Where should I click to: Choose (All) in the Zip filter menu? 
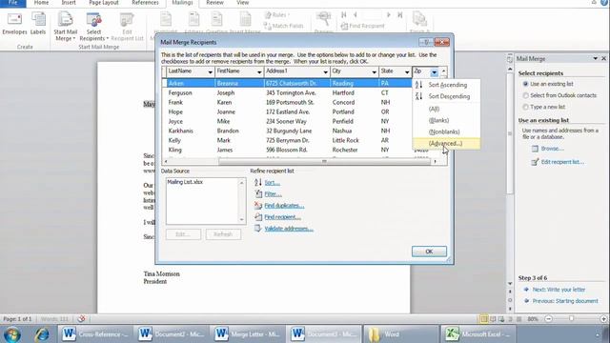(435, 109)
